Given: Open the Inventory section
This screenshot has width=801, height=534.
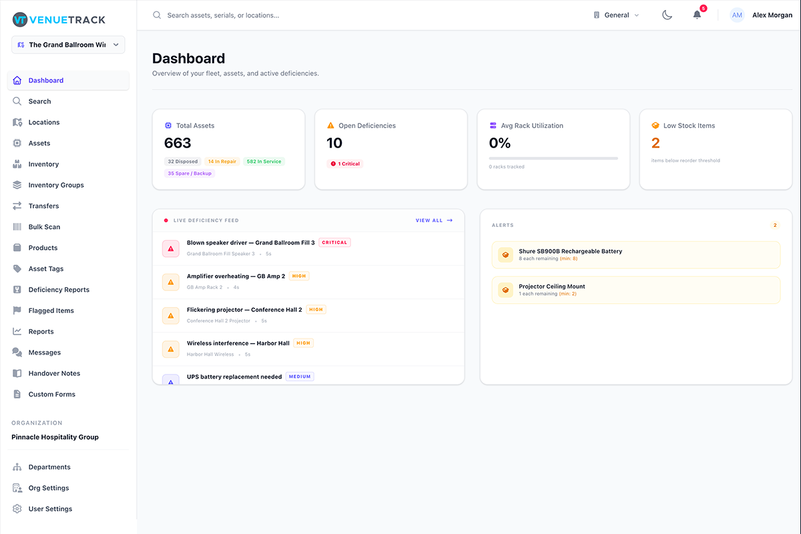Looking at the screenshot, I should pos(44,164).
